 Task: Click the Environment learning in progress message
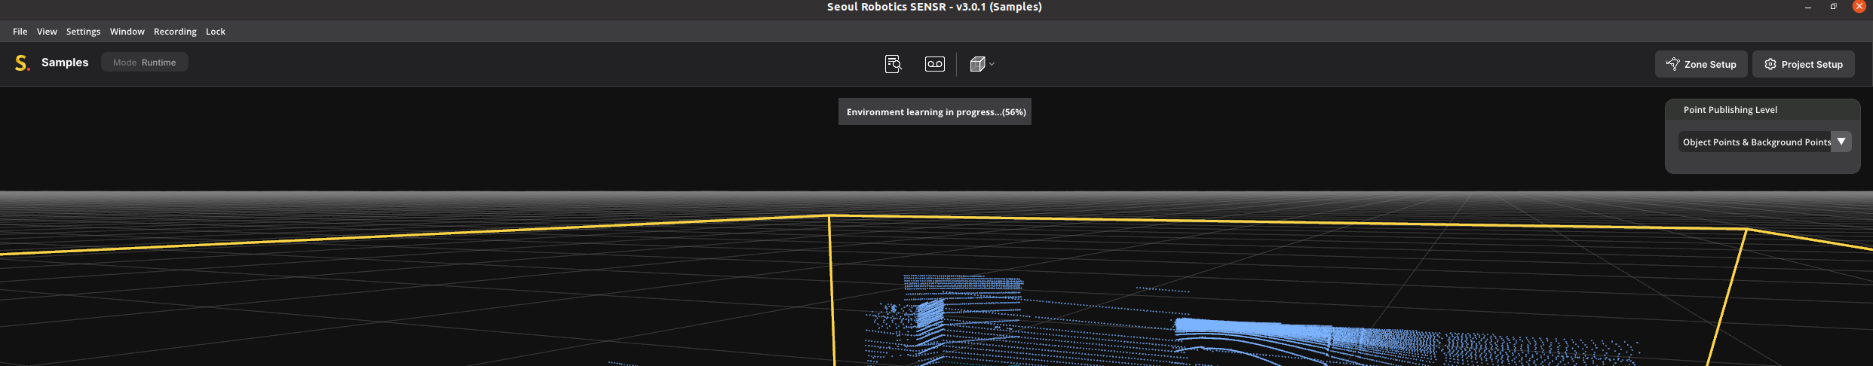point(935,111)
